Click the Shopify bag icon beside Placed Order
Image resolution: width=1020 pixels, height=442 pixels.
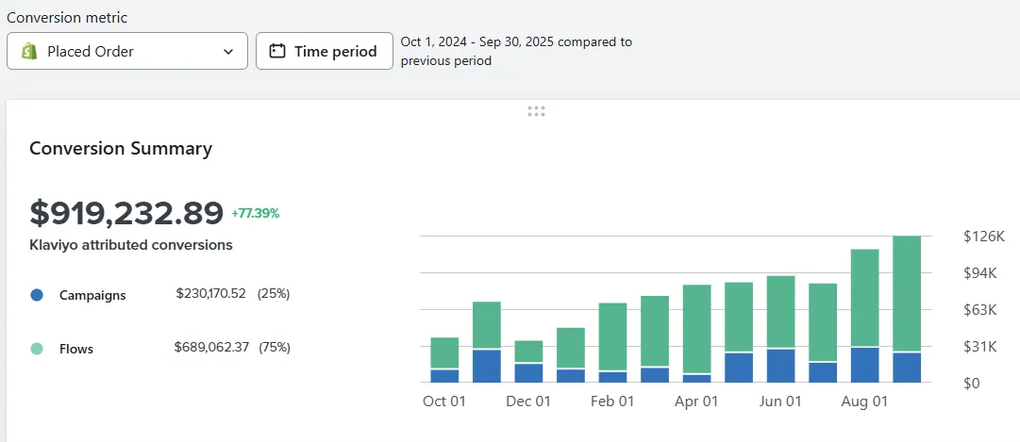pyautogui.click(x=28, y=51)
